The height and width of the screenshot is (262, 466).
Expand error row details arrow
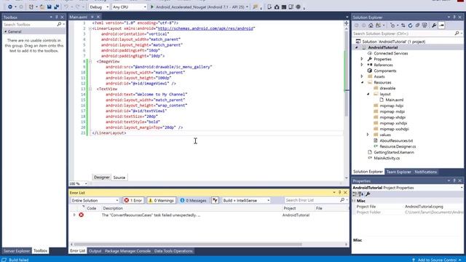pos(74,215)
